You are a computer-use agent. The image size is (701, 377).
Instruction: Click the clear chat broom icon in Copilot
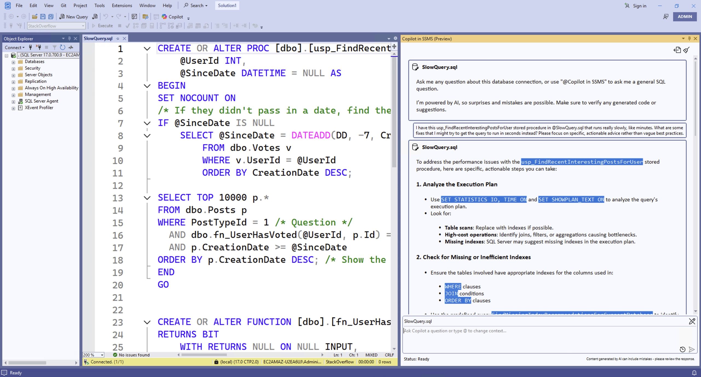(x=686, y=50)
